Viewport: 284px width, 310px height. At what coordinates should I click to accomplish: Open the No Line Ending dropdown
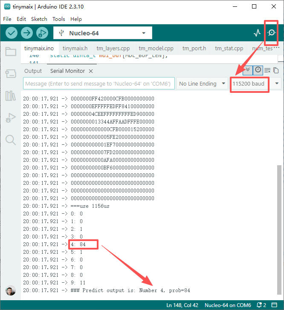tap(202, 83)
